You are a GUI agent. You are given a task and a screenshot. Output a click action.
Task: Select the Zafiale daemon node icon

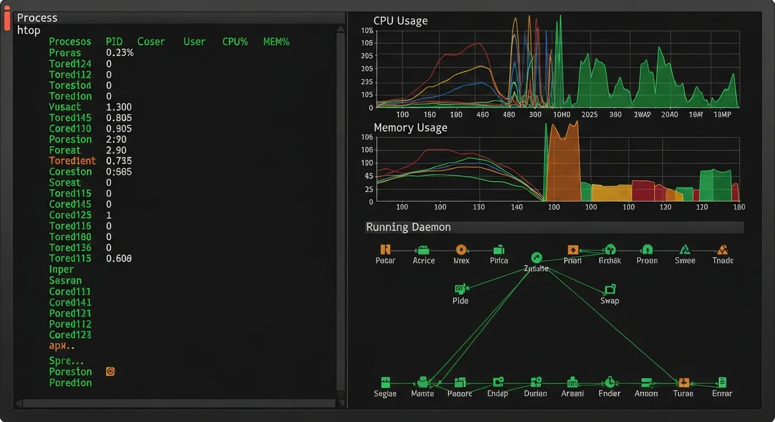coord(536,257)
